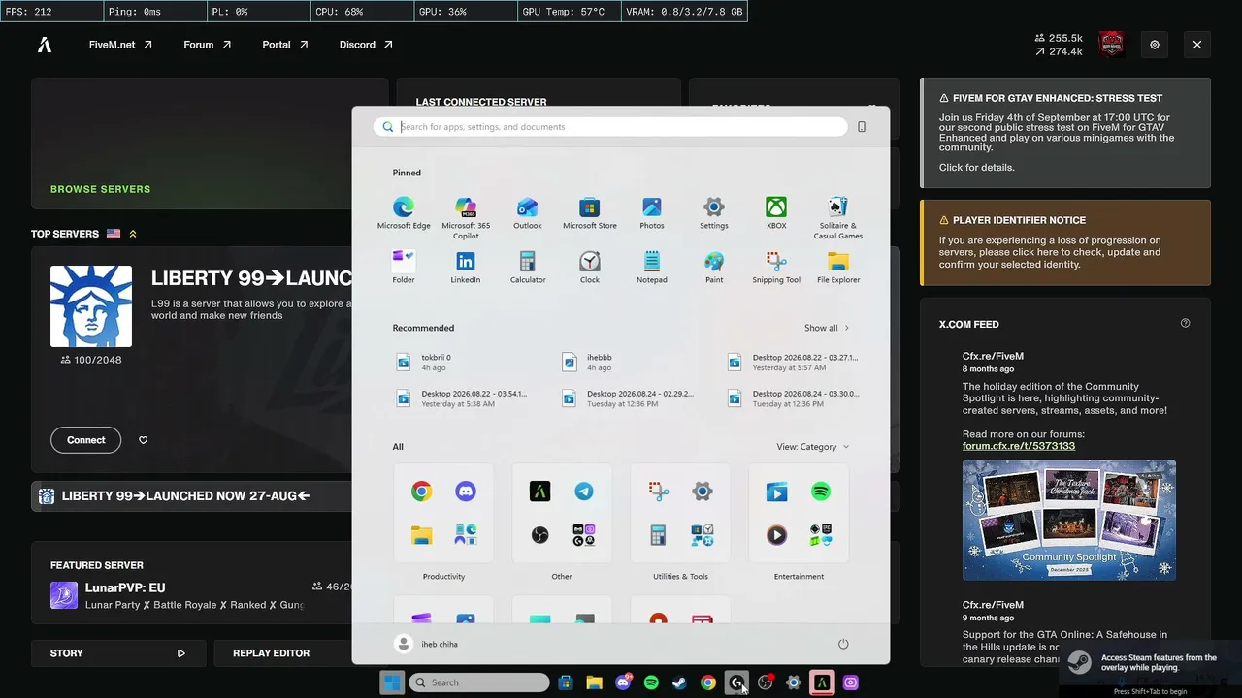Favorite the Liberty 99 server with heart

point(144,440)
